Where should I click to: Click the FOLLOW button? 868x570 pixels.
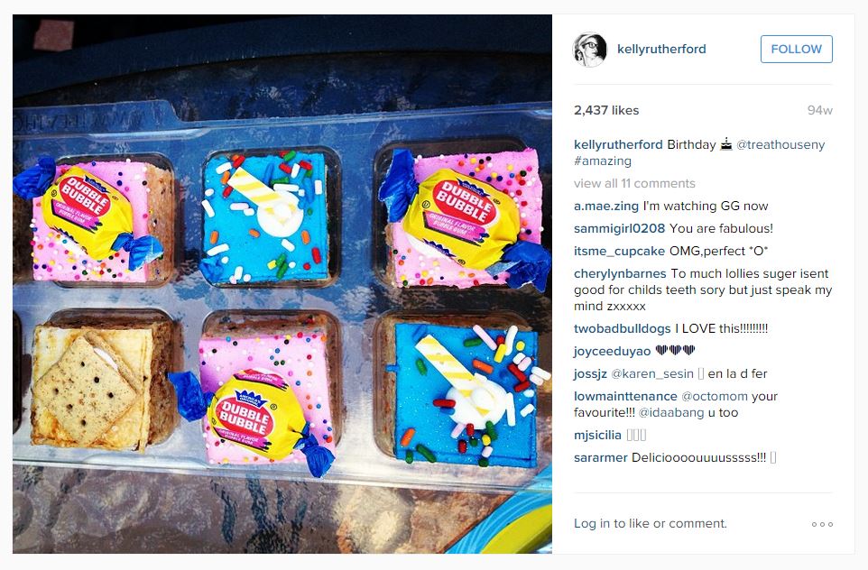796,49
